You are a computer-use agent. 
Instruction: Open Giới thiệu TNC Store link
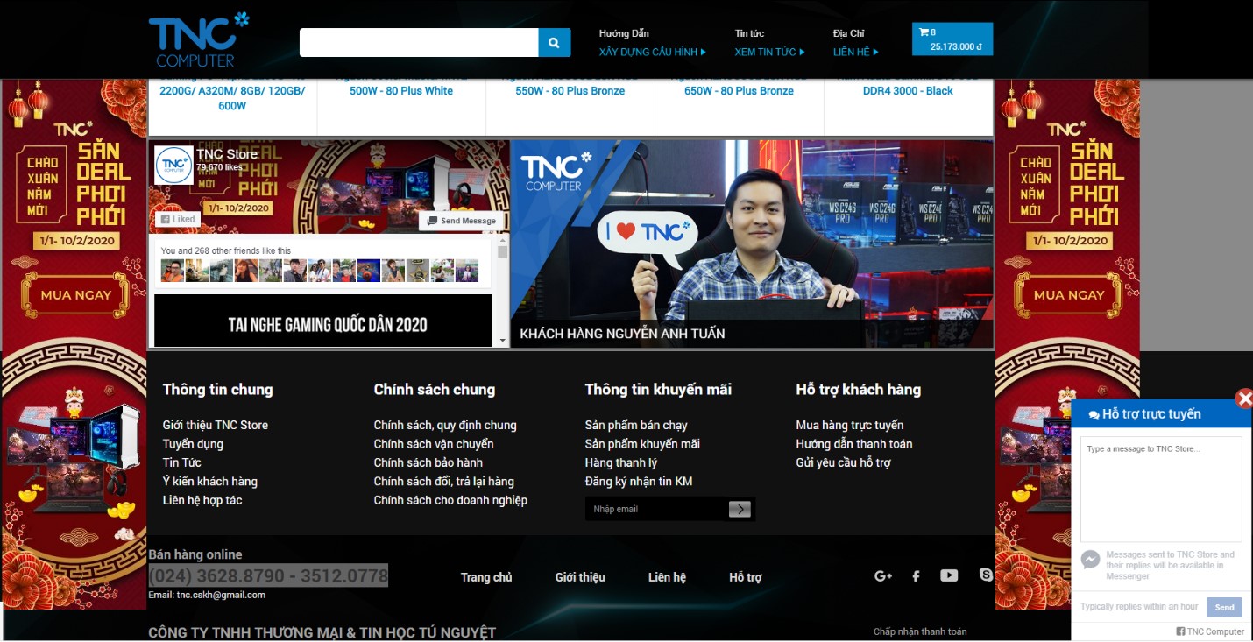(216, 425)
